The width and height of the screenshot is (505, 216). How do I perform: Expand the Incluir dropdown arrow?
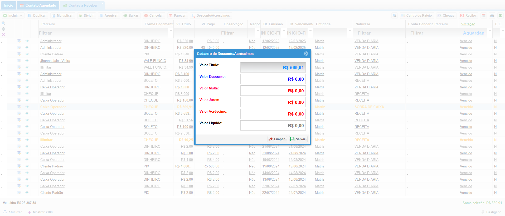tap(21, 16)
